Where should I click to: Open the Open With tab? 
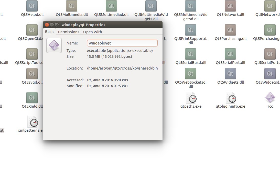pyautogui.click(x=92, y=32)
